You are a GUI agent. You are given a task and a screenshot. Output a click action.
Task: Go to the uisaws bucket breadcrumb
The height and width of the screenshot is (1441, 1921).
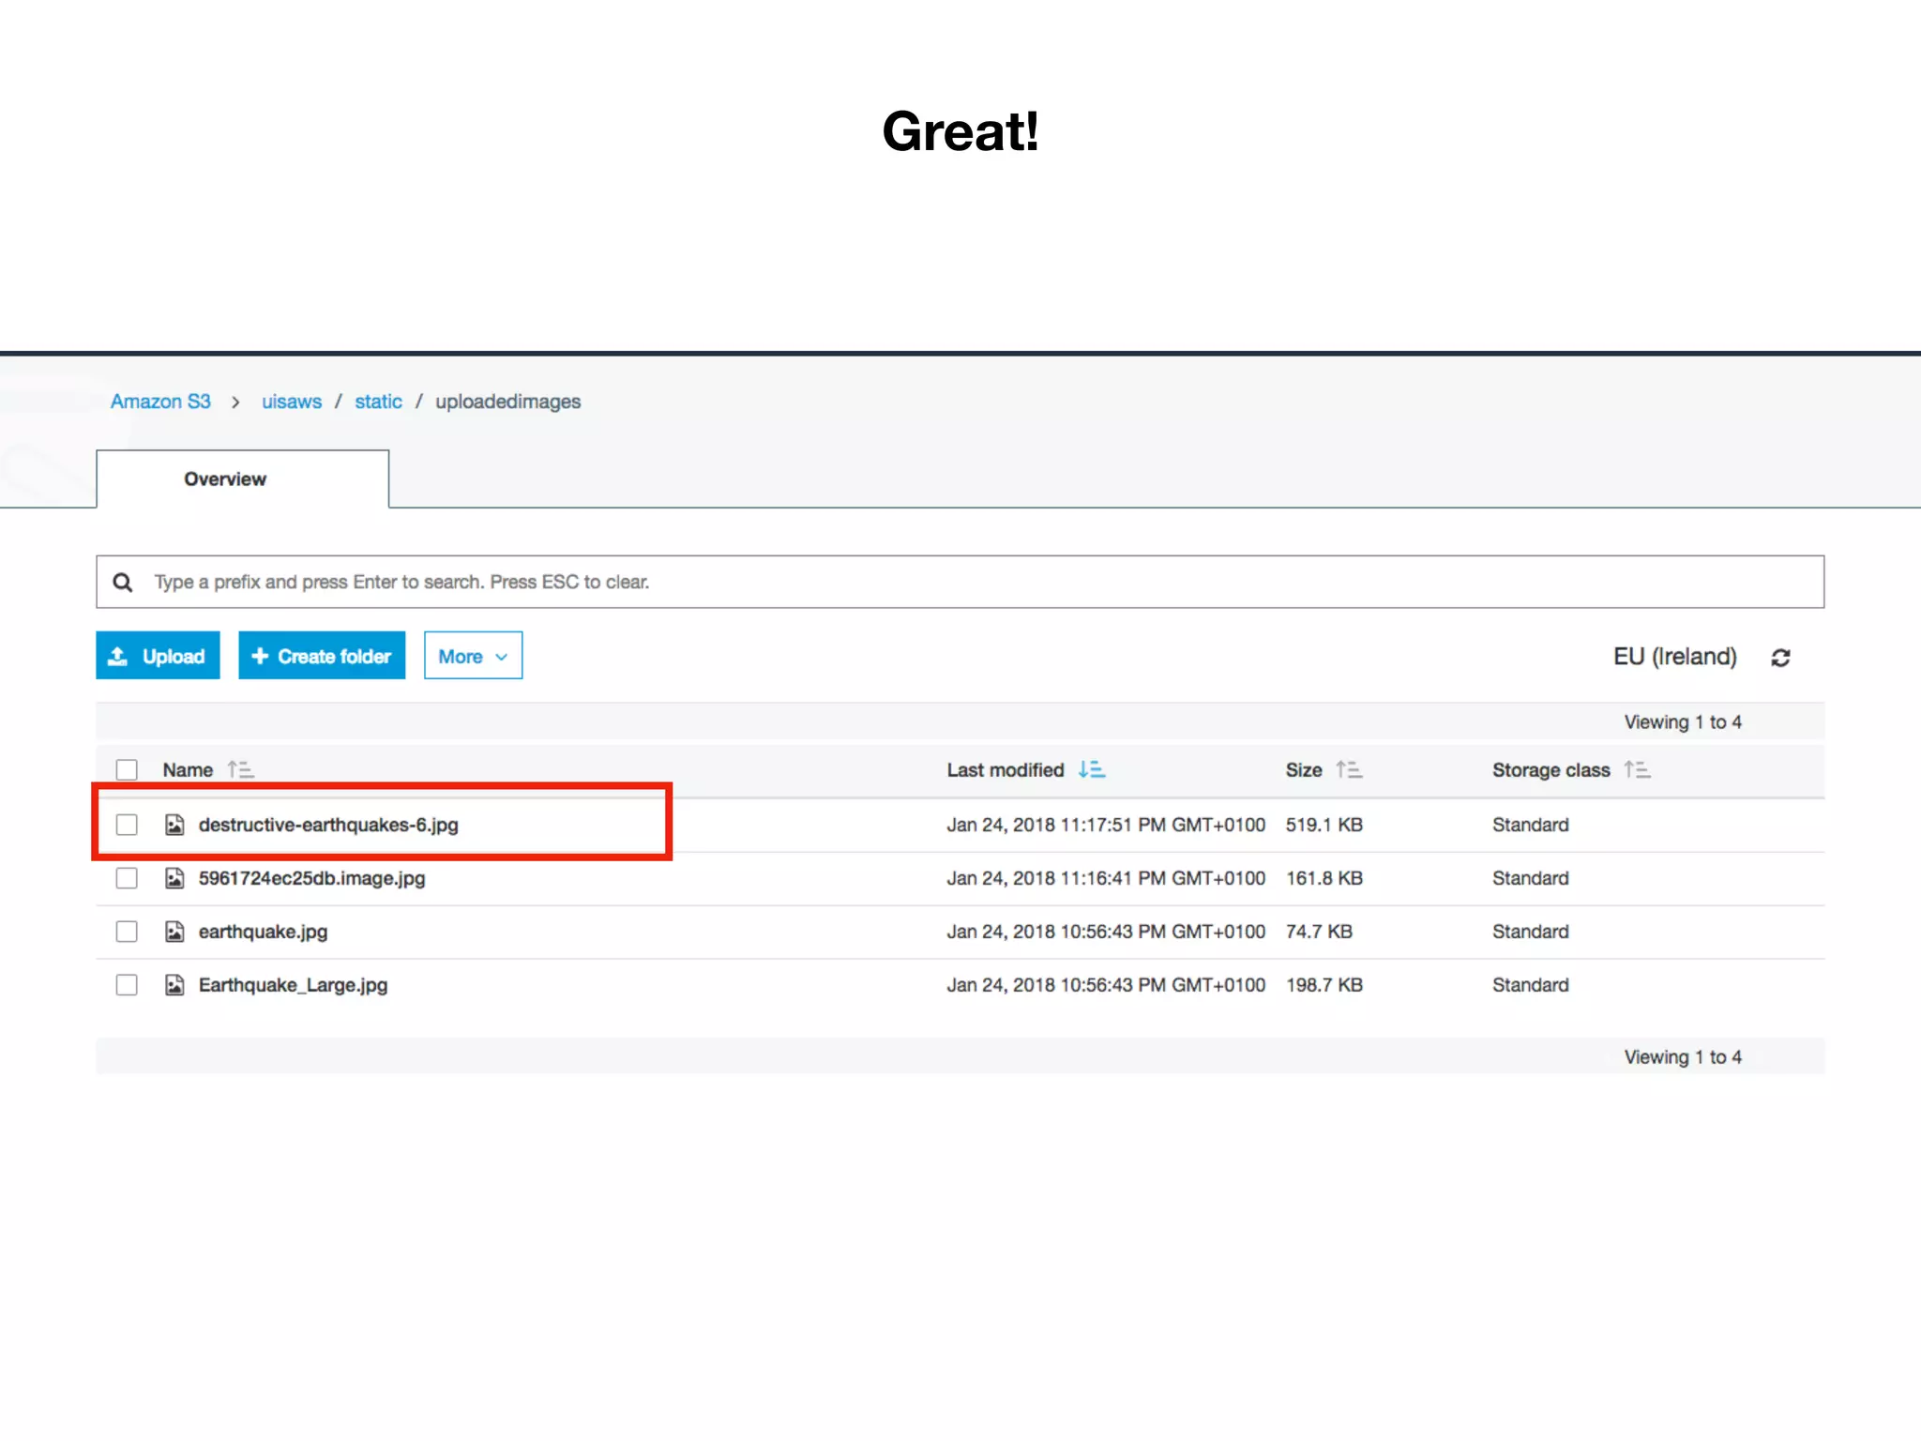coord(291,402)
